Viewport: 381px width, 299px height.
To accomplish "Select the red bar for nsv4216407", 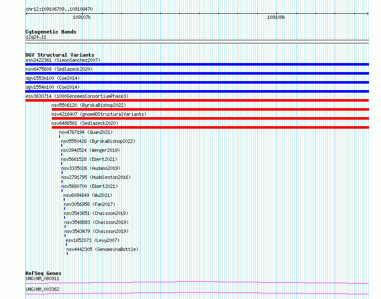I will pyautogui.click(x=211, y=118).
